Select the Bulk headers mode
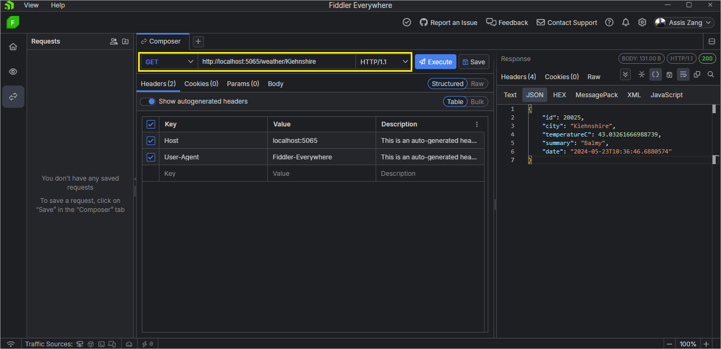 click(477, 101)
